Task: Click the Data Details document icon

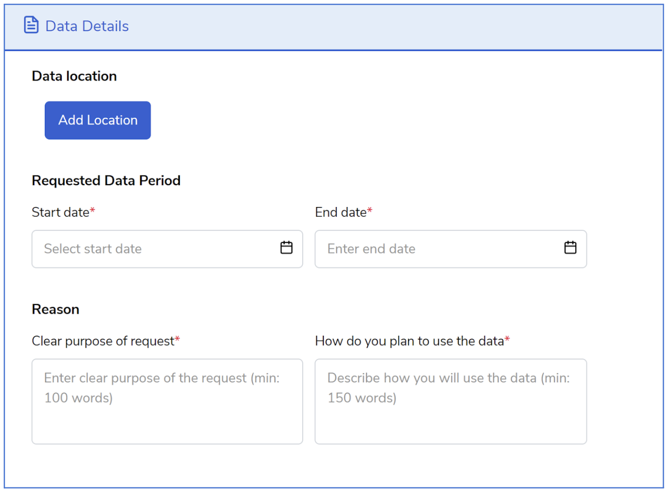Action: coord(31,25)
